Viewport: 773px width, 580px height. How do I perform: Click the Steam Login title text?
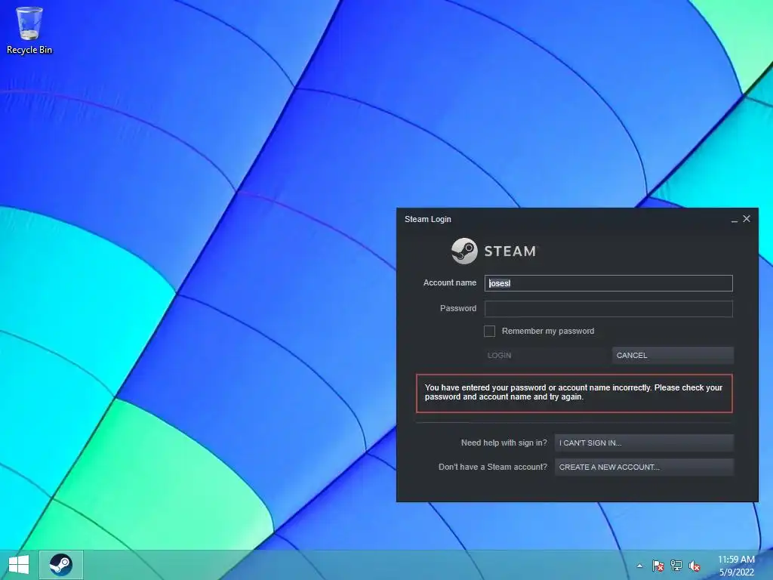(x=427, y=219)
